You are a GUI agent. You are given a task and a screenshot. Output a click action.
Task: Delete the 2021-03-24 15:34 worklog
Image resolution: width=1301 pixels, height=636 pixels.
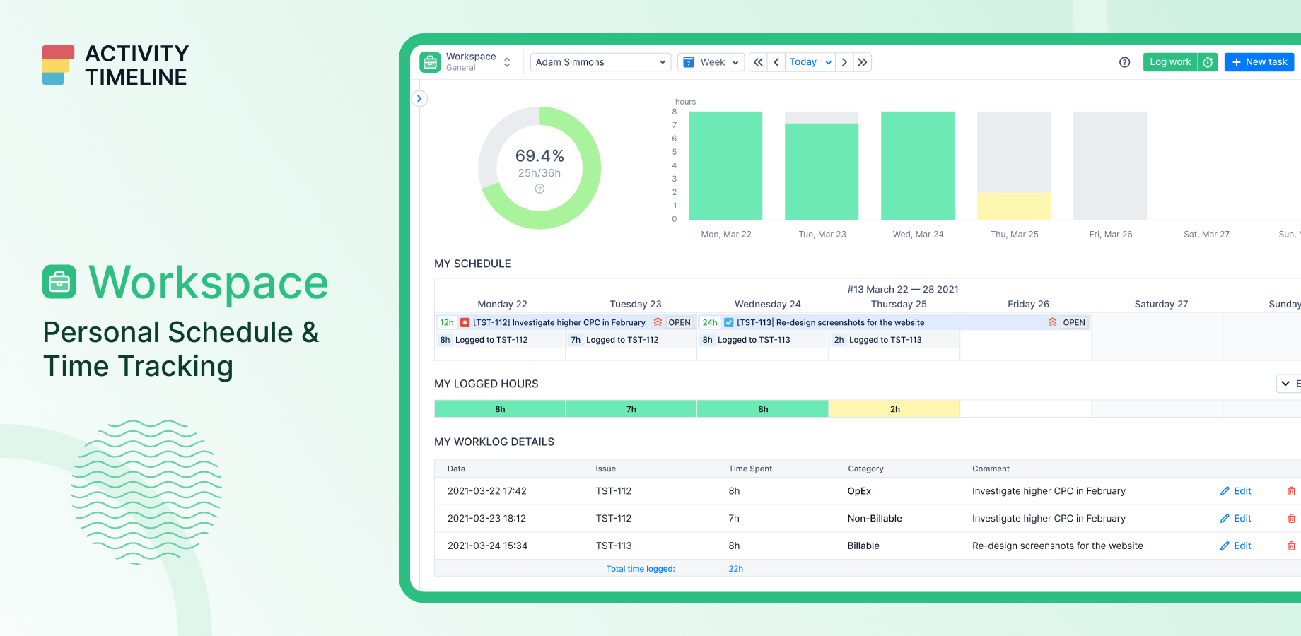[x=1291, y=546]
